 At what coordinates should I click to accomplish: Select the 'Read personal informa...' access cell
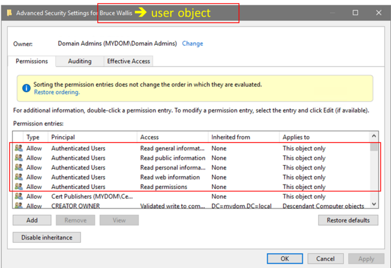point(173,167)
